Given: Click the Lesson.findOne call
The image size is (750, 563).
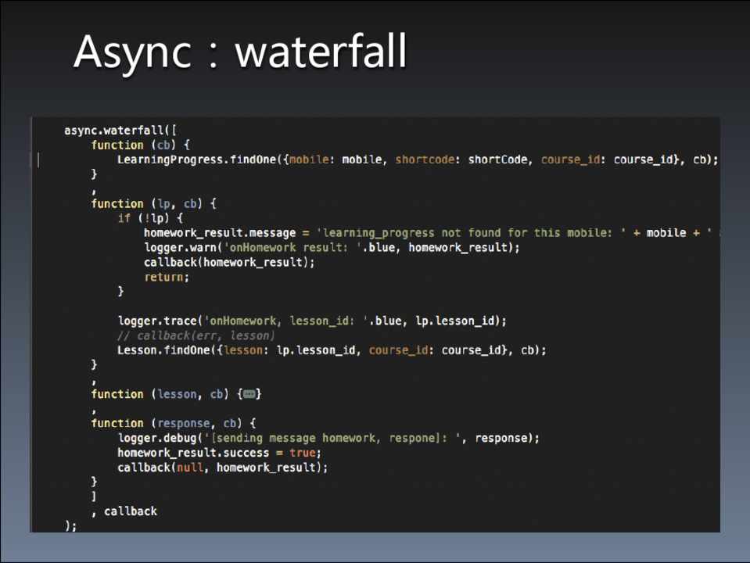Looking at the screenshot, I should pyautogui.click(x=332, y=350).
